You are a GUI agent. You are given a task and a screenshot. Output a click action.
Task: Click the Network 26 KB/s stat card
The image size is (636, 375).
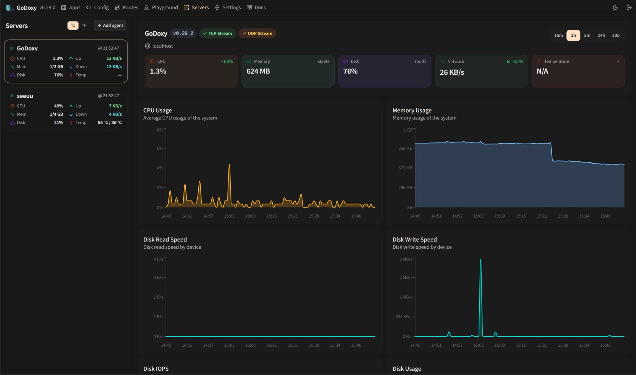coord(481,71)
